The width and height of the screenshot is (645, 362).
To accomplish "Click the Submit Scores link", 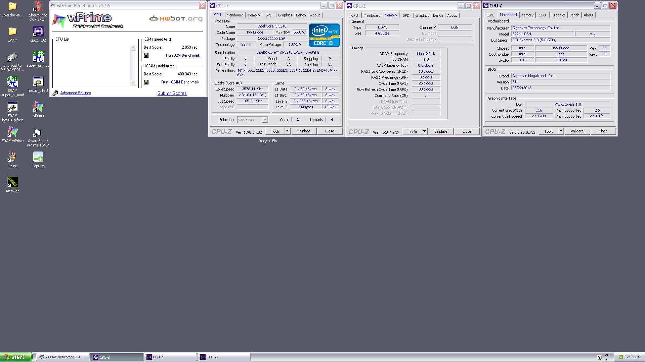I will [172, 93].
